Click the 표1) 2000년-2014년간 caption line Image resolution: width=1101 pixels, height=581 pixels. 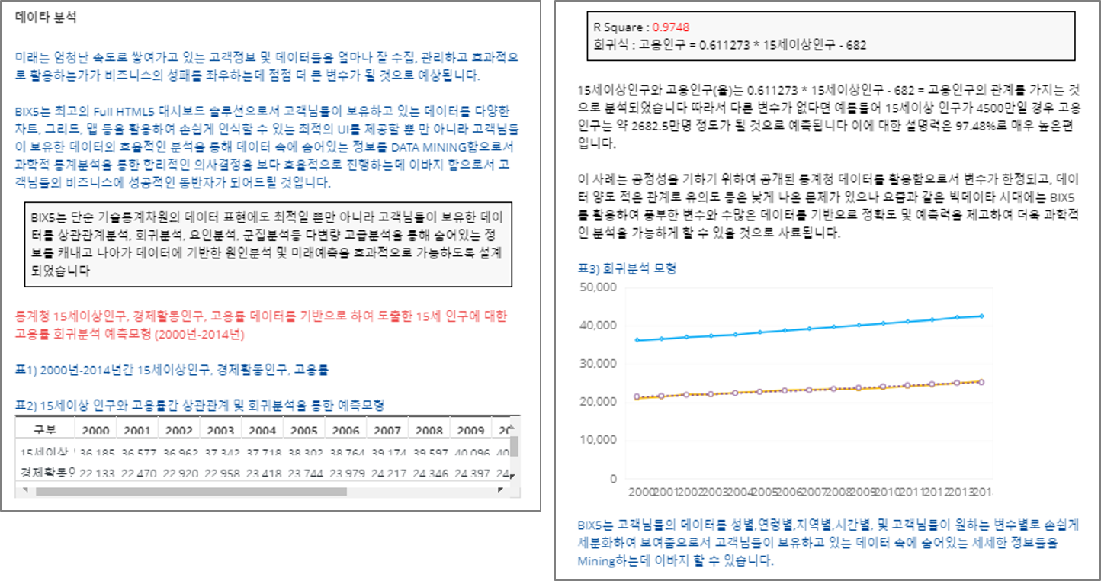(x=172, y=371)
